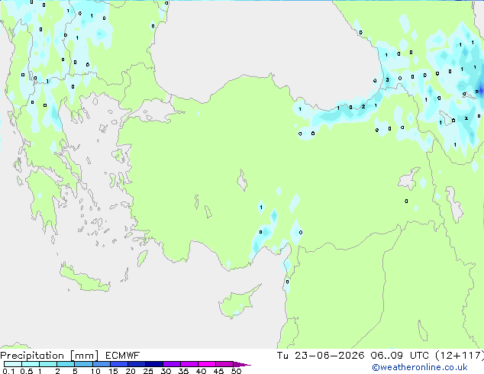Choose the 25–30 mm navy swatch
484x374 pixels.
(153, 364)
